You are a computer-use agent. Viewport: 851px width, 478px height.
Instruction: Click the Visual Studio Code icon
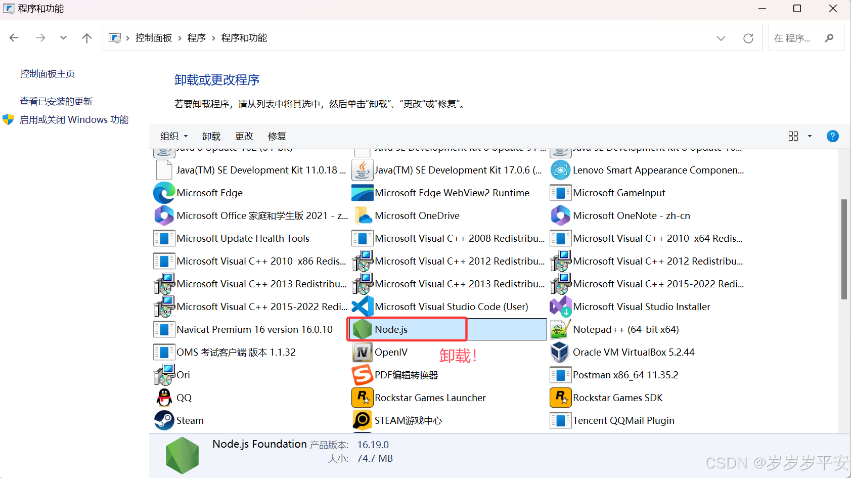tap(362, 307)
